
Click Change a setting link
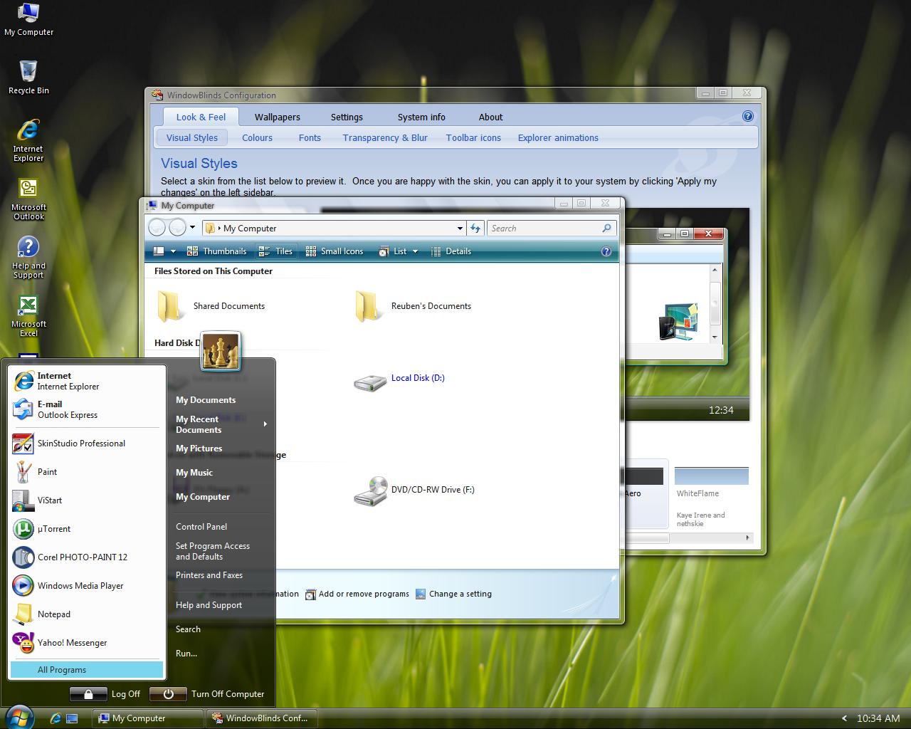click(453, 594)
